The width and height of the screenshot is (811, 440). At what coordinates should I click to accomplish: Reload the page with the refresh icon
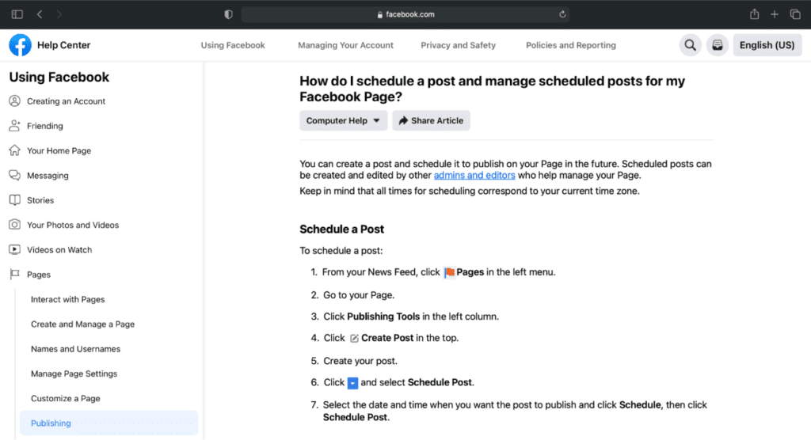click(562, 14)
